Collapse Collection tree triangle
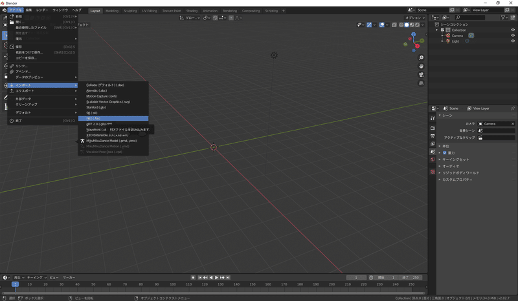Viewport: 518px width, 301px height. [x=437, y=30]
